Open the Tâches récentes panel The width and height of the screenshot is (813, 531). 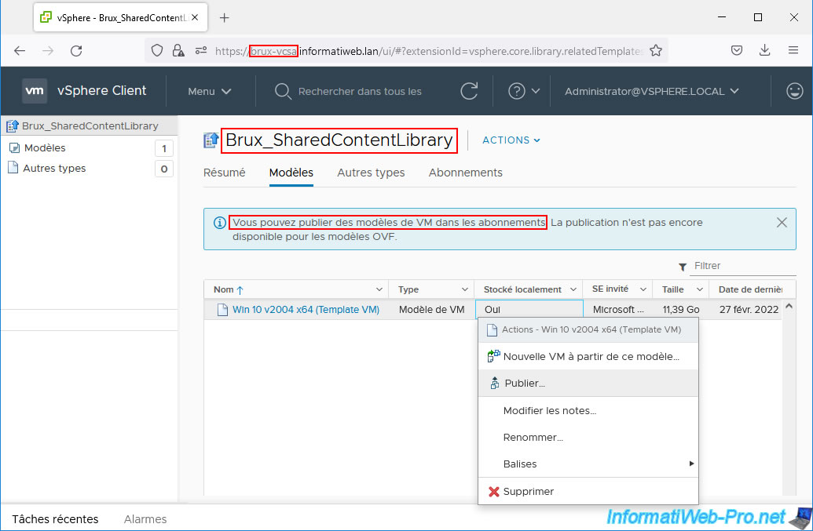55,519
